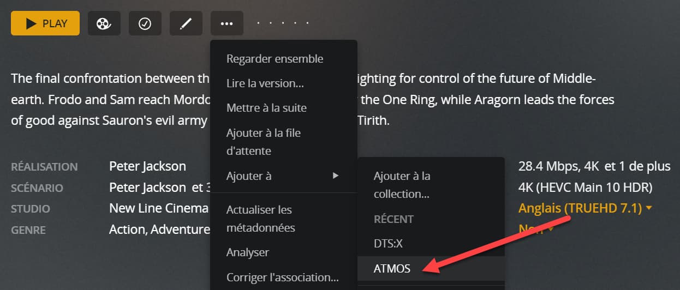The image size is (680, 290).
Task: Select "Ajouter à la file d'attente"
Action: [x=264, y=141]
